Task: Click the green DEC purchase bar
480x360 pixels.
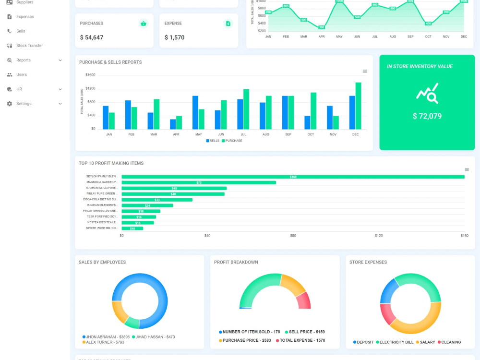Action: click(x=358, y=106)
